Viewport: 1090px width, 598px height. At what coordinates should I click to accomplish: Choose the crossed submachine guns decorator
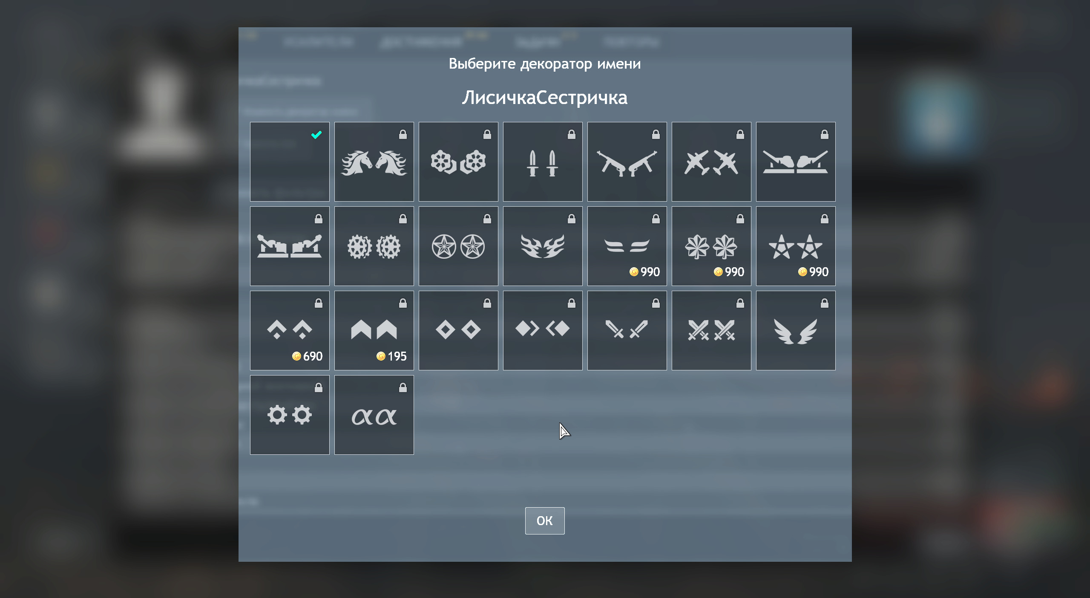[x=627, y=162]
